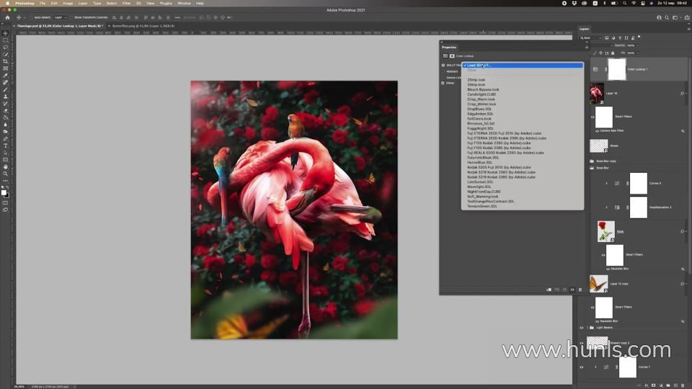This screenshot has height=389, width=692.
Task: Pick the Crisp_Warm.look preset
Action: pos(481,99)
